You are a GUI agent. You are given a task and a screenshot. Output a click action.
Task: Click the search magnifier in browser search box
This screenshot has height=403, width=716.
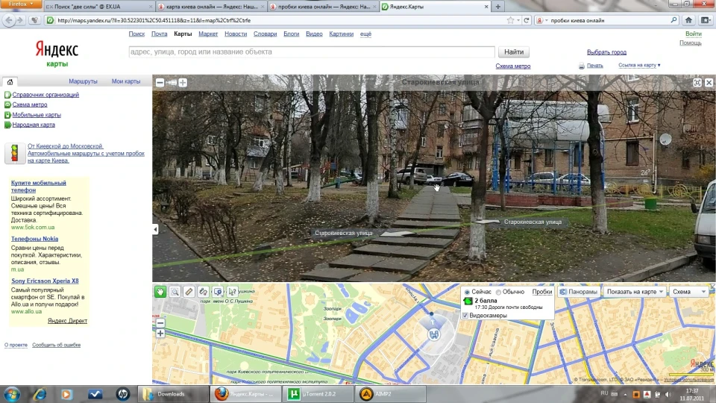pos(673,20)
